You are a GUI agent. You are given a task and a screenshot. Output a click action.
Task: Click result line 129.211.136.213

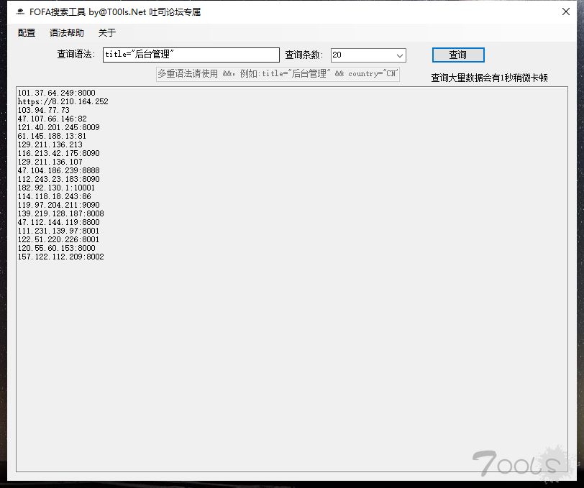coord(50,144)
